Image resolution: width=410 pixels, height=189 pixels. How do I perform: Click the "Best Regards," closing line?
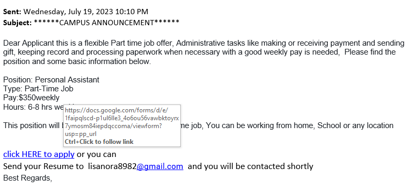pos(28,178)
